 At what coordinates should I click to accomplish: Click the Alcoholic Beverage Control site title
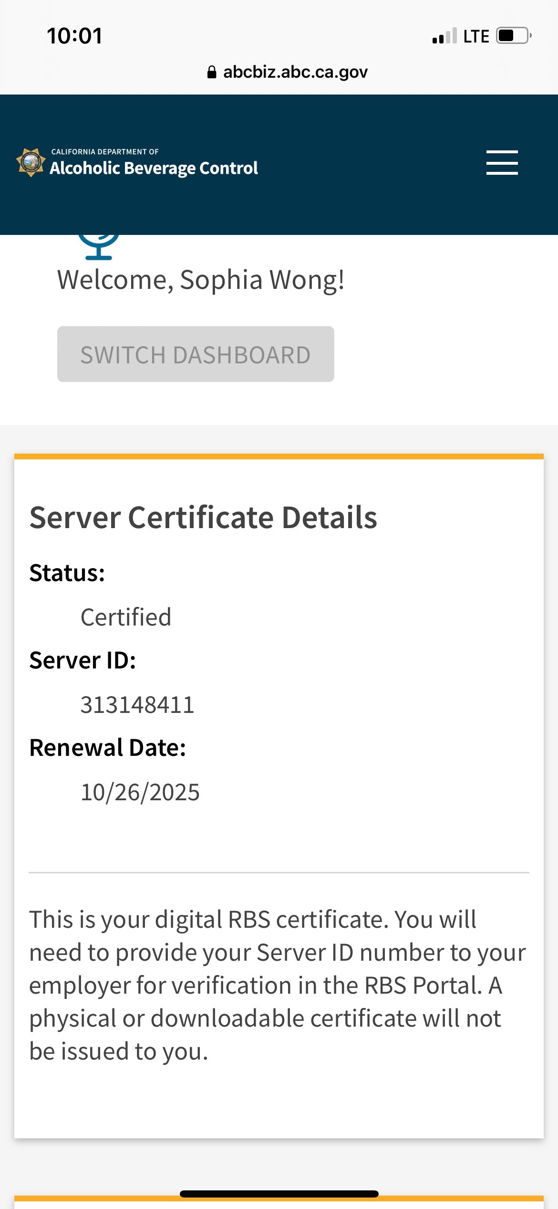tap(154, 168)
